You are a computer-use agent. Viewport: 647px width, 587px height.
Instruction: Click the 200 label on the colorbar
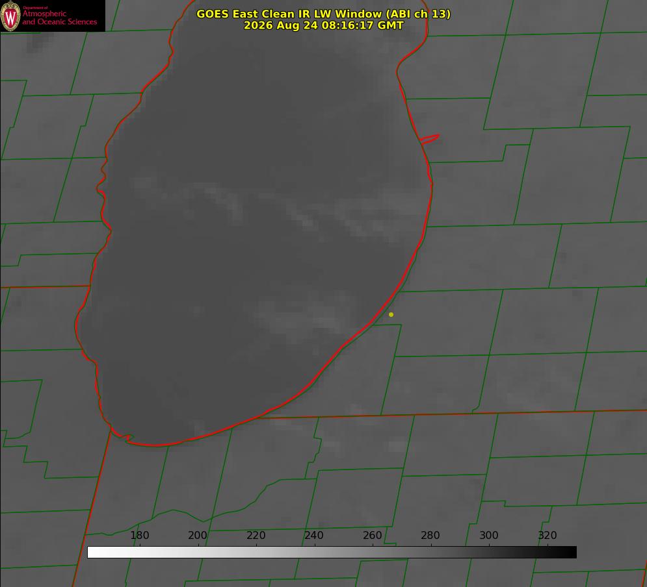coord(198,535)
